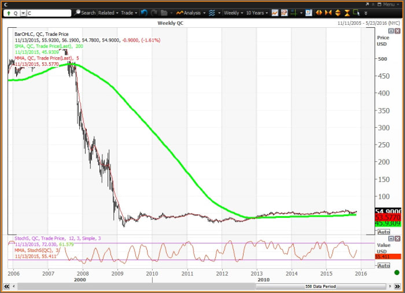This screenshot has height=293, width=405.
Task: Jump to latest data with double-right arrows
Action: click(397, 286)
